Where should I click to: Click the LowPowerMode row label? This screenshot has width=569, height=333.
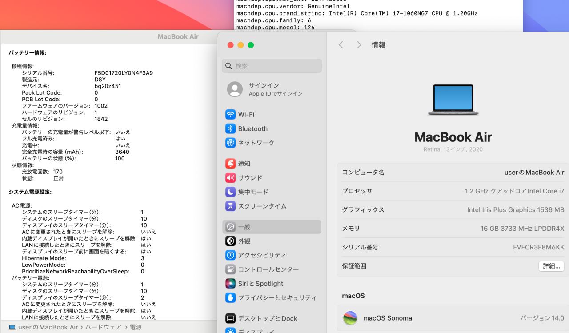[x=44, y=265]
